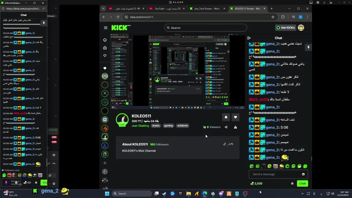The height and width of the screenshot is (198, 352).
Task: Click the gaming tag
Action: pos(168,126)
